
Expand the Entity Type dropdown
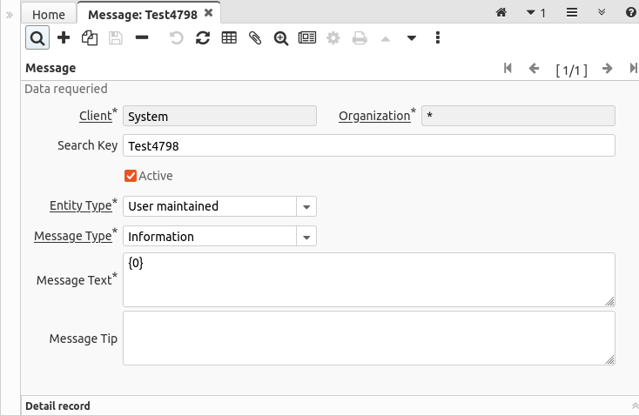306,206
